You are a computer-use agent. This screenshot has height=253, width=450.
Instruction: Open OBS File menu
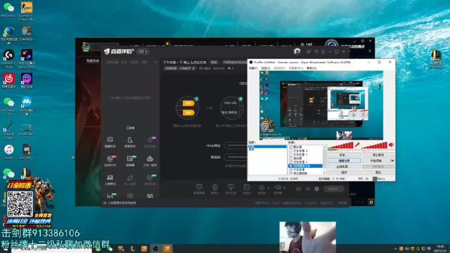point(253,68)
